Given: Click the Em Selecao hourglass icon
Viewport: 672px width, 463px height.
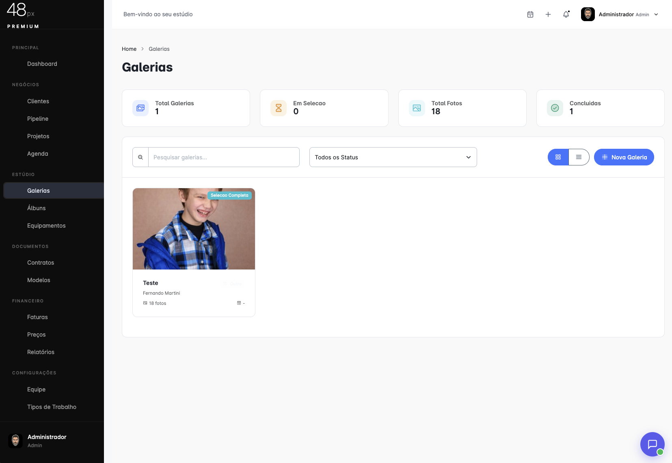Looking at the screenshot, I should [279, 108].
